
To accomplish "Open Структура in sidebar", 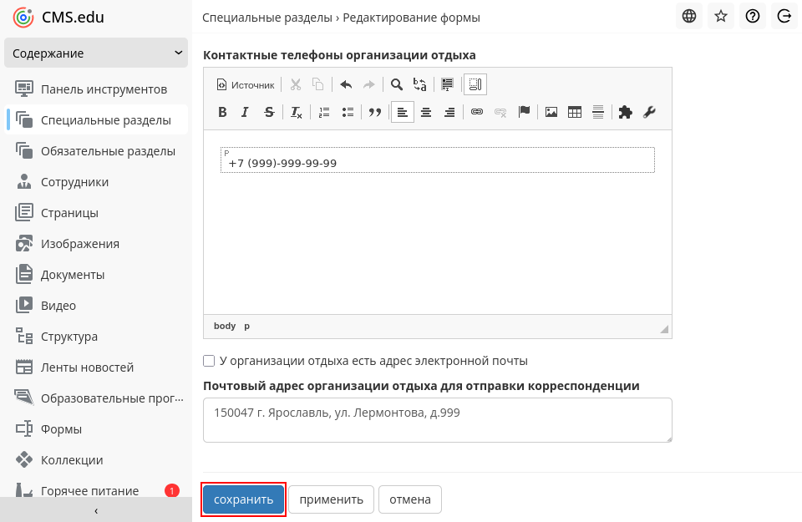I will pyautogui.click(x=96, y=337).
